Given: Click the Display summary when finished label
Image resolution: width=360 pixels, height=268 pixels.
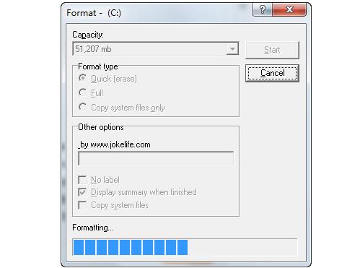Looking at the screenshot, I should [x=144, y=192].
